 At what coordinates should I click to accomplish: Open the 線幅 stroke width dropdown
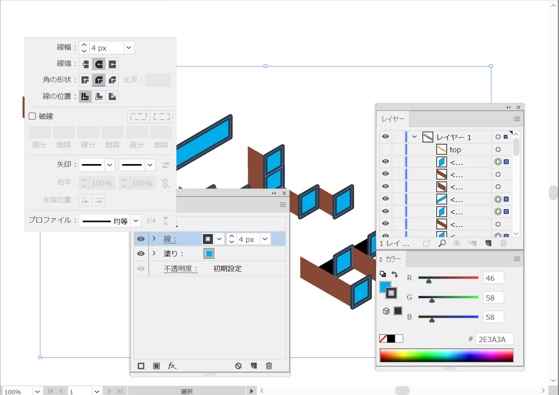[x=129, y=48]
